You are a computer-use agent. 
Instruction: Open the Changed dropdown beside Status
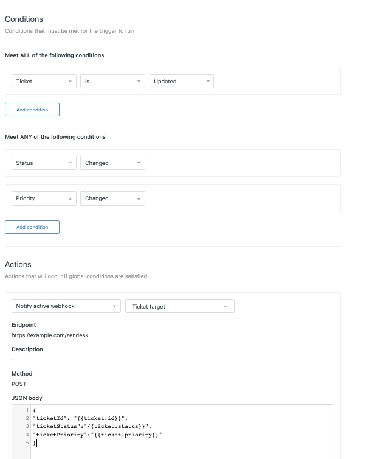pos(112,163)
